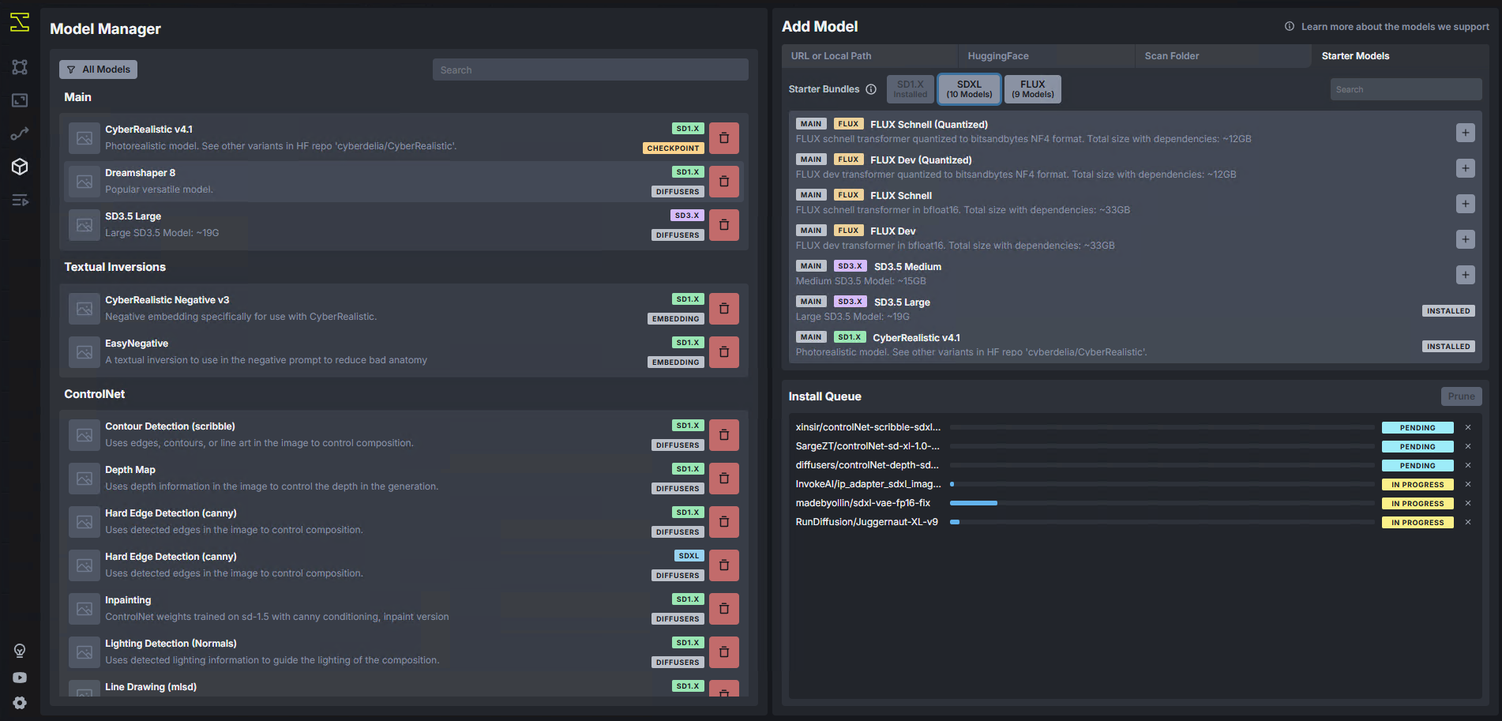Click the Textual Inversions section heading
The width and height of the screenshot is (1502, 721).
coord(115,267)
